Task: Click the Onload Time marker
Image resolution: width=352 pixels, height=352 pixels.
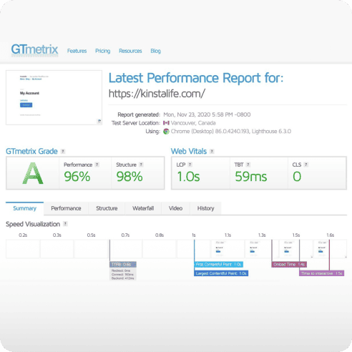Action: click(289, 264)
